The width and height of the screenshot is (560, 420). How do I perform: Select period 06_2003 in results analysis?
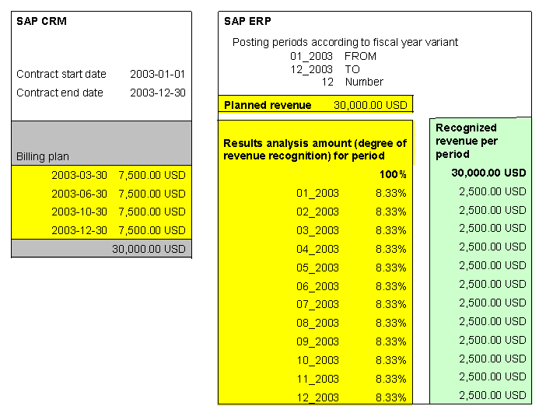click(317, 286)
